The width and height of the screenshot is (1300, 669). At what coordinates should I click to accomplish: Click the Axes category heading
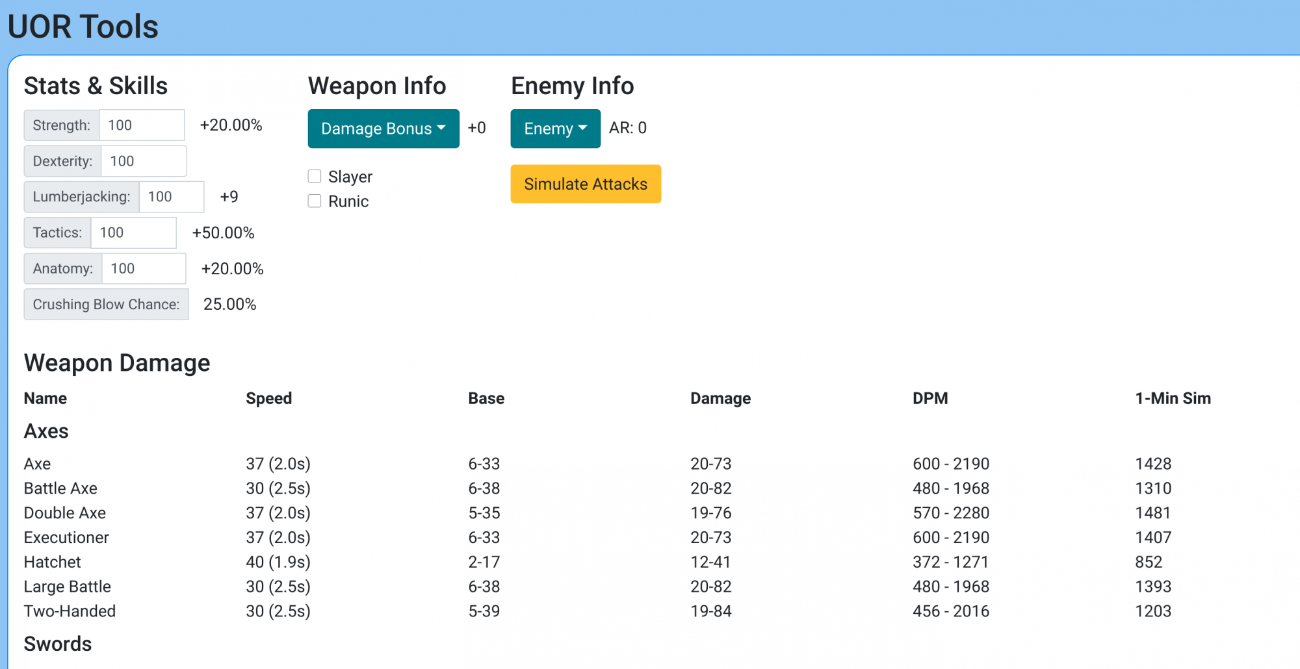46,431
